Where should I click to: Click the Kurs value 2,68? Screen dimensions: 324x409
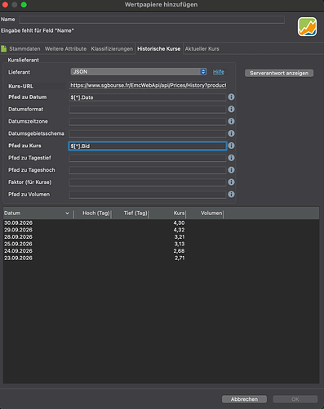(179, 251)
